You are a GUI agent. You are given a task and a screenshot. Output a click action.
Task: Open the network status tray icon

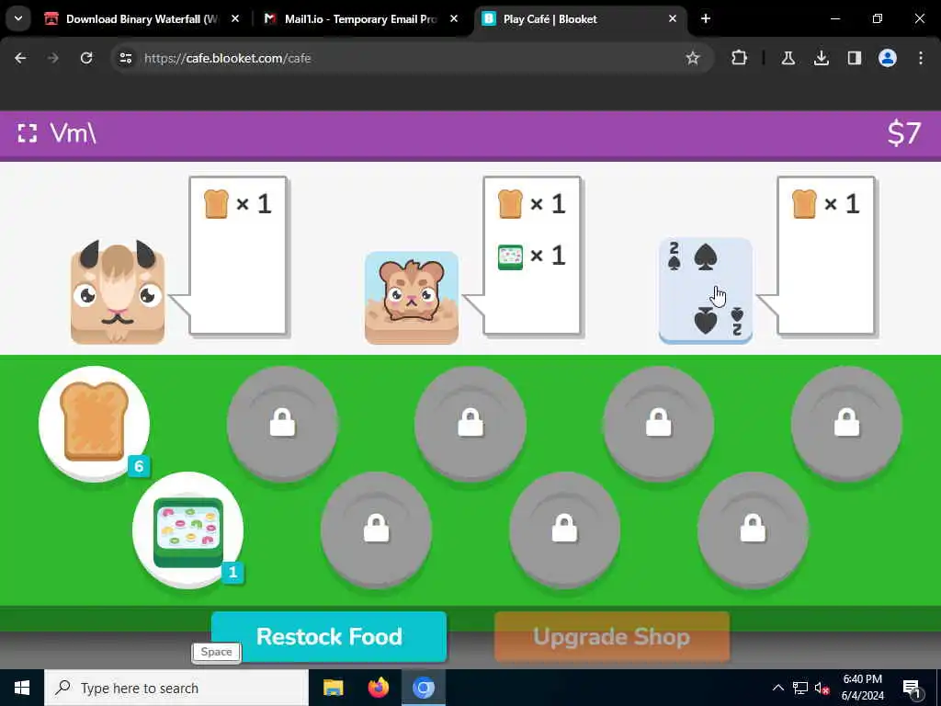(800, 688)
